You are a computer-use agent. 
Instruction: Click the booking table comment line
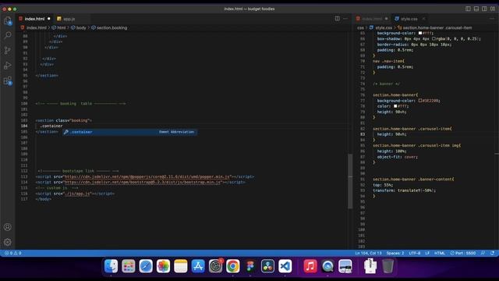(x=80, y=104)
